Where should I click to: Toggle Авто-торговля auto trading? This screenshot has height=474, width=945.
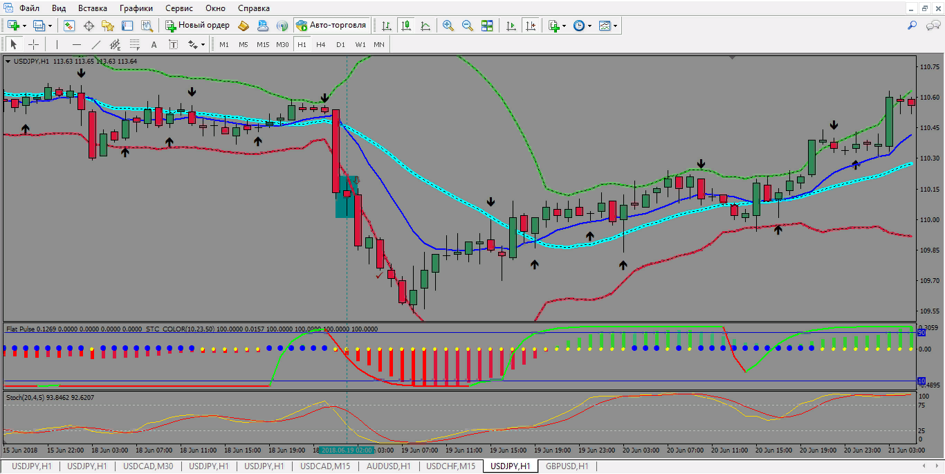point(331,26)
